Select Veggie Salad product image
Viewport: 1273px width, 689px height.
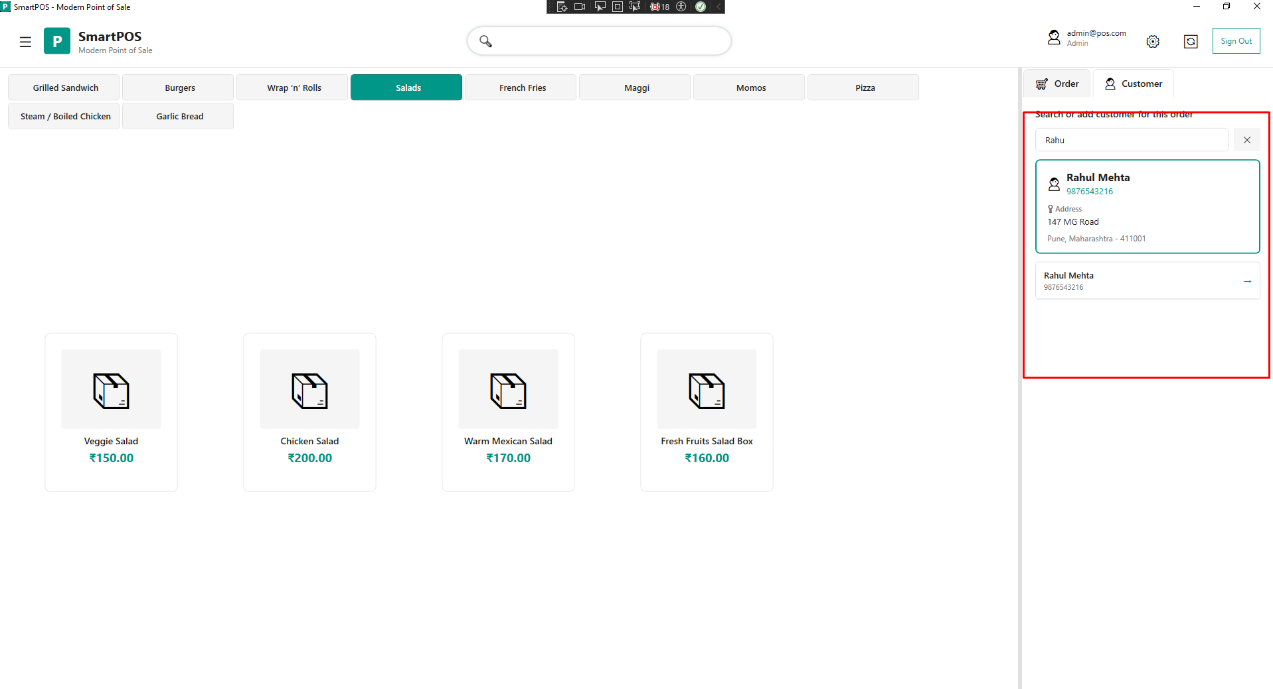pyautogui.click(x=111, y=389)
